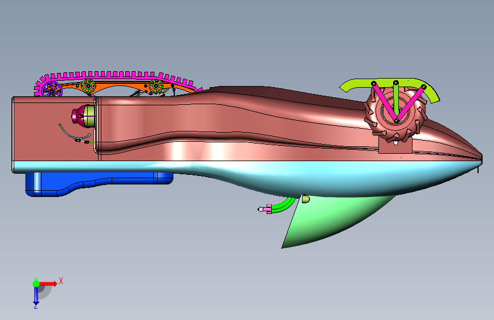The image size is (494, 320).
Task: Select the green vertical strut on front wheel
Action: pos(396,97)
